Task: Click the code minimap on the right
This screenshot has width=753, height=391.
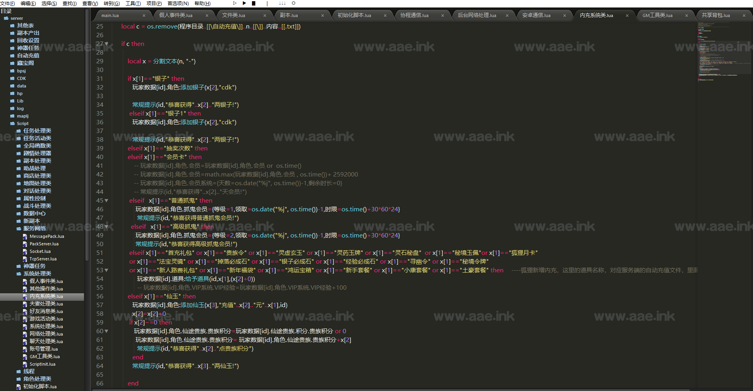Action: (724, 51)
